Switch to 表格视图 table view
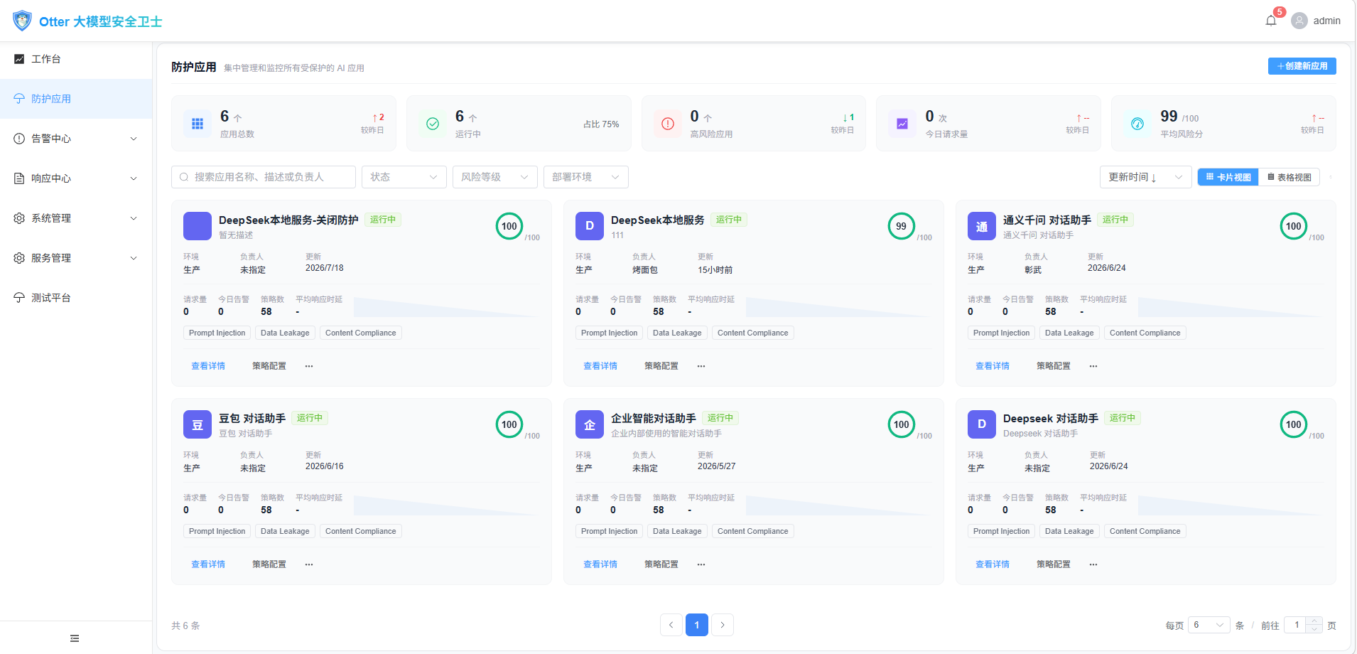The height and width of the screenshot is (654, 1357). pyautogui.click(x=1289, y=177)
